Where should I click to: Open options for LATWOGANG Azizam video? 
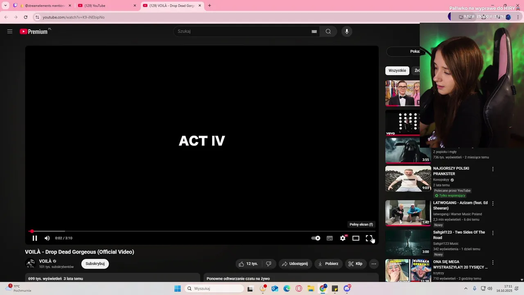pos(493,204)
